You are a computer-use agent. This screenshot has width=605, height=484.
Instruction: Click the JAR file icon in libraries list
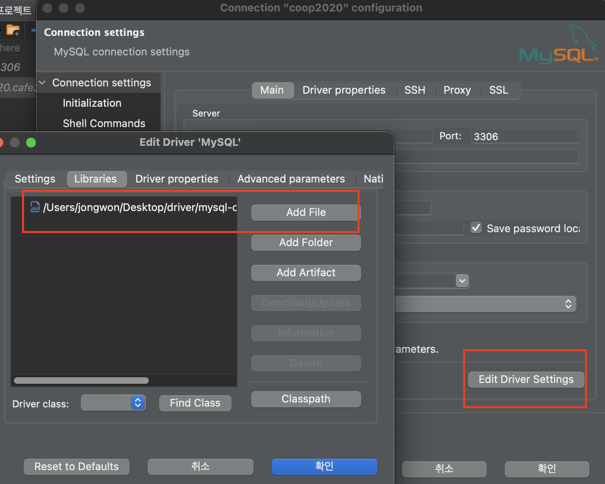35,207
